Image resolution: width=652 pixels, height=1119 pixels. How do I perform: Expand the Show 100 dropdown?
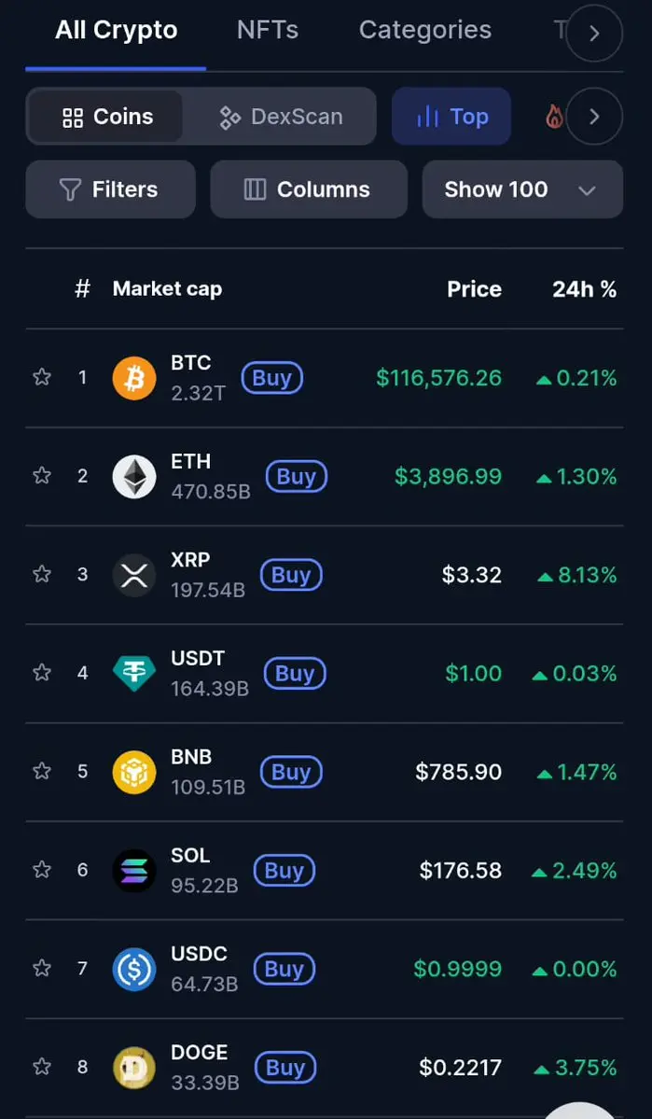(522, 189)
